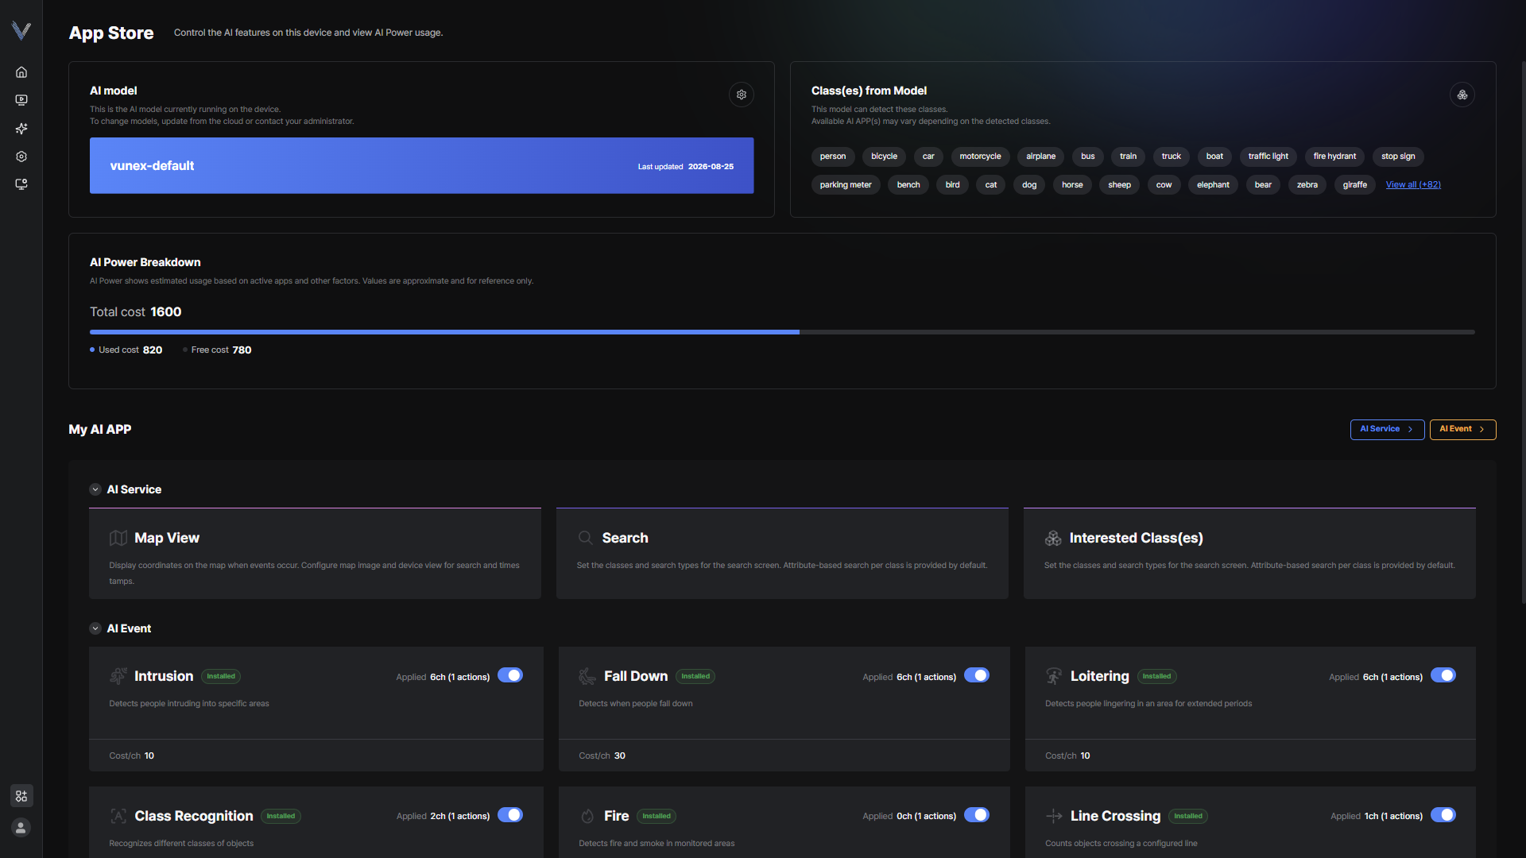
Task: Click the Line Crossing event icon
Action: point(1054,816)
